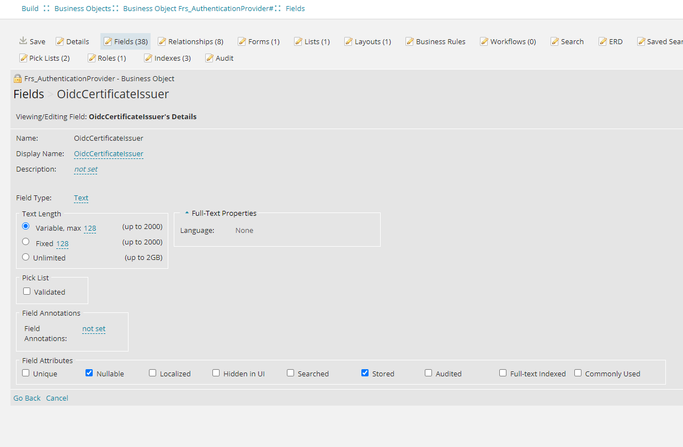This screenshot has height=447, width=683.
Task: Open Workflows via its pencil icon
Action: [484, 41]
